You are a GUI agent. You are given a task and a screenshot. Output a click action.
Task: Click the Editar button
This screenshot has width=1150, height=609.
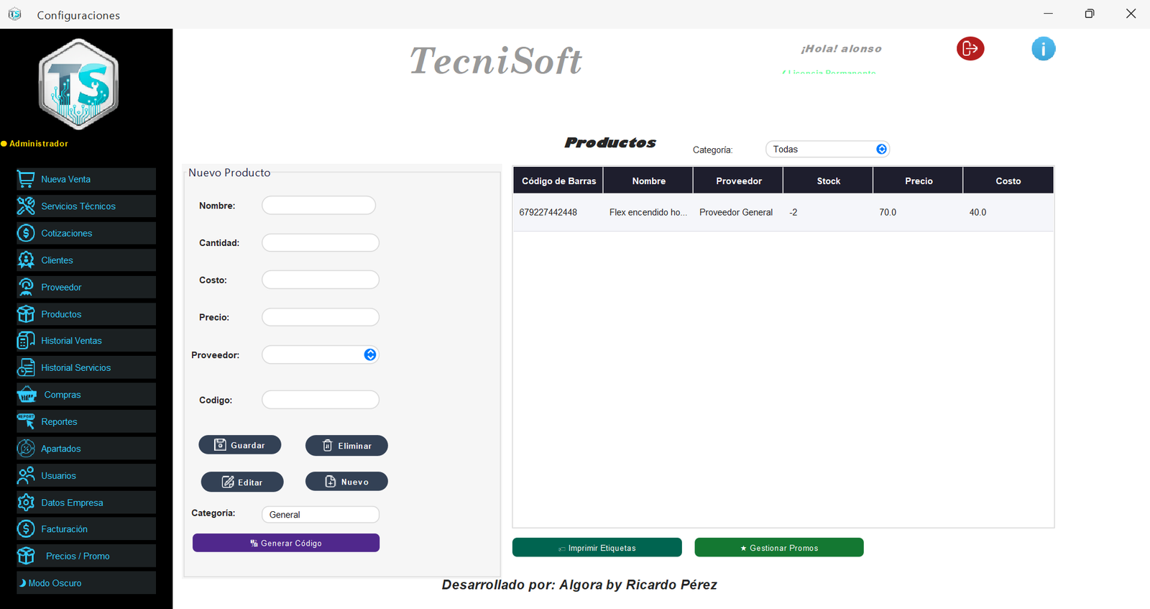pyautogui.click(x=242, y=482)
